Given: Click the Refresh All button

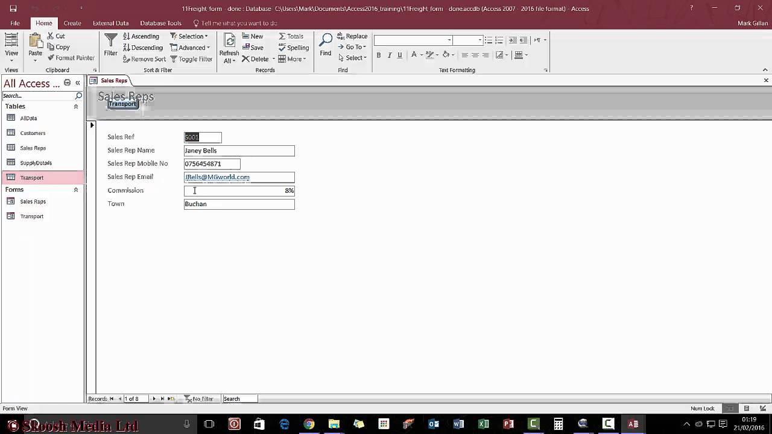Looking at the screenshot, I should coord(229,48).
